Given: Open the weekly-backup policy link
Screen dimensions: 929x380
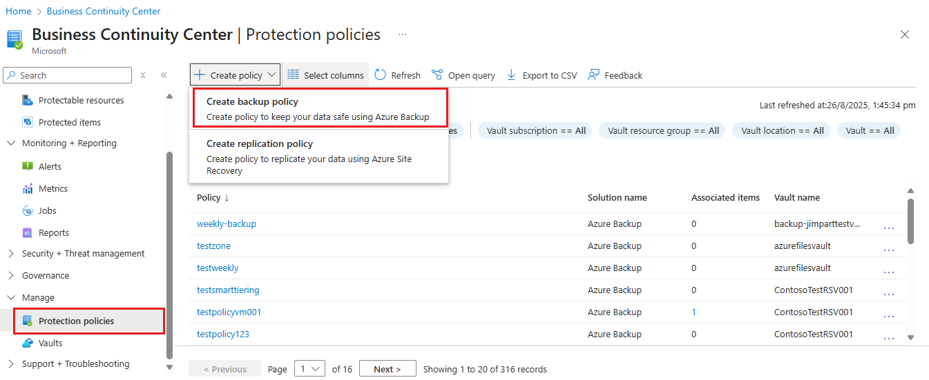Looking at the screenshot, I should (x=227, y=223).
